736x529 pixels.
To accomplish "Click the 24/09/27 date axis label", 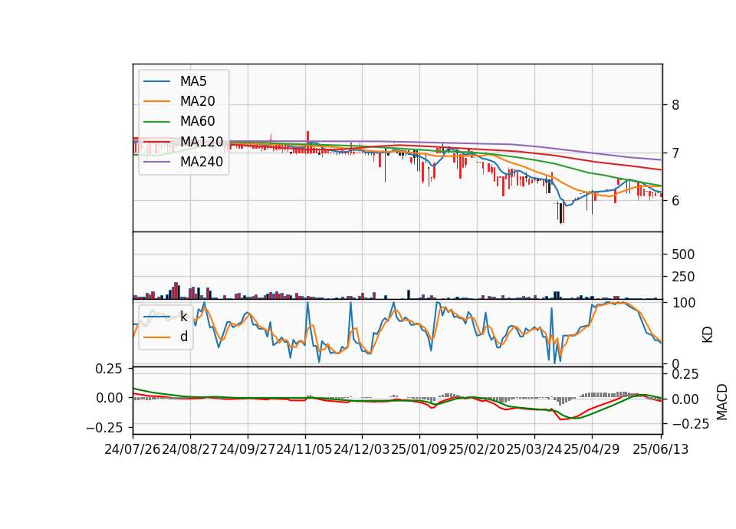I will 248,449.
